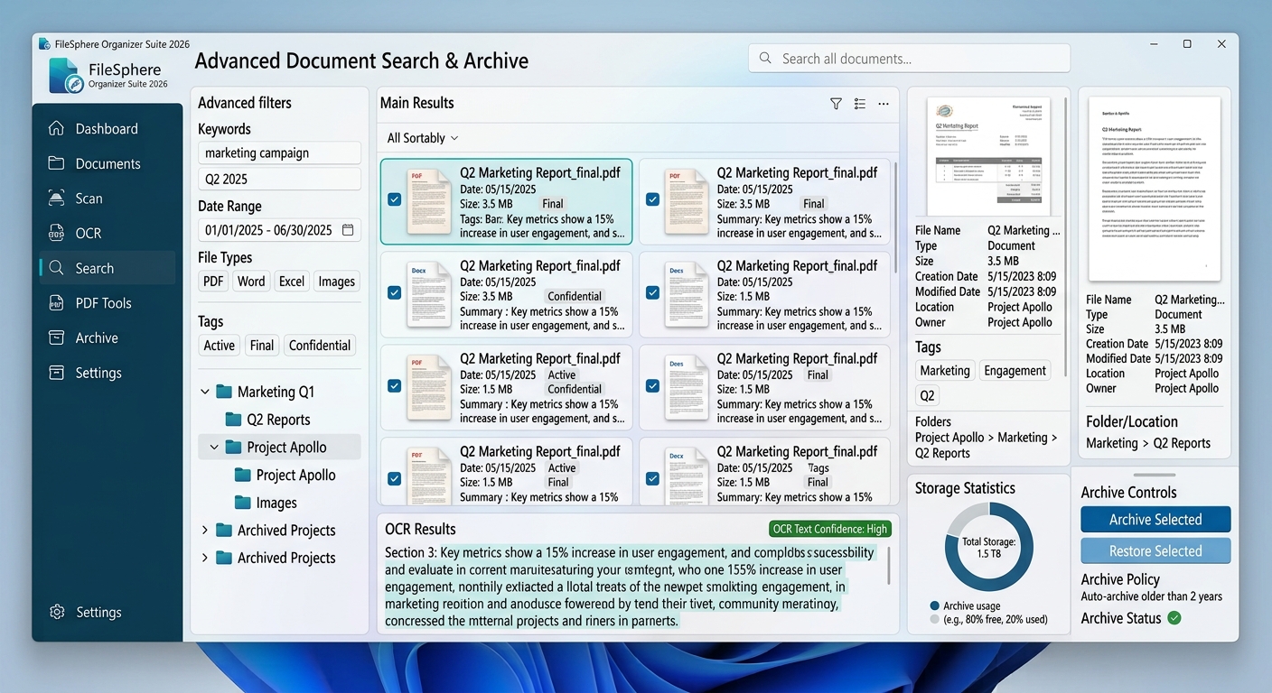Click the Marketing tag chip in details
The height and width of the screenshot is (693, 1272).
pos(945,371)
